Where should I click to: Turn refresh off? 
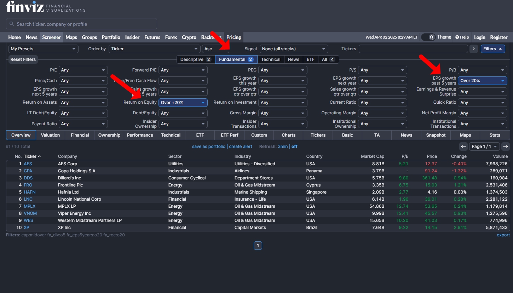point(294,146)
